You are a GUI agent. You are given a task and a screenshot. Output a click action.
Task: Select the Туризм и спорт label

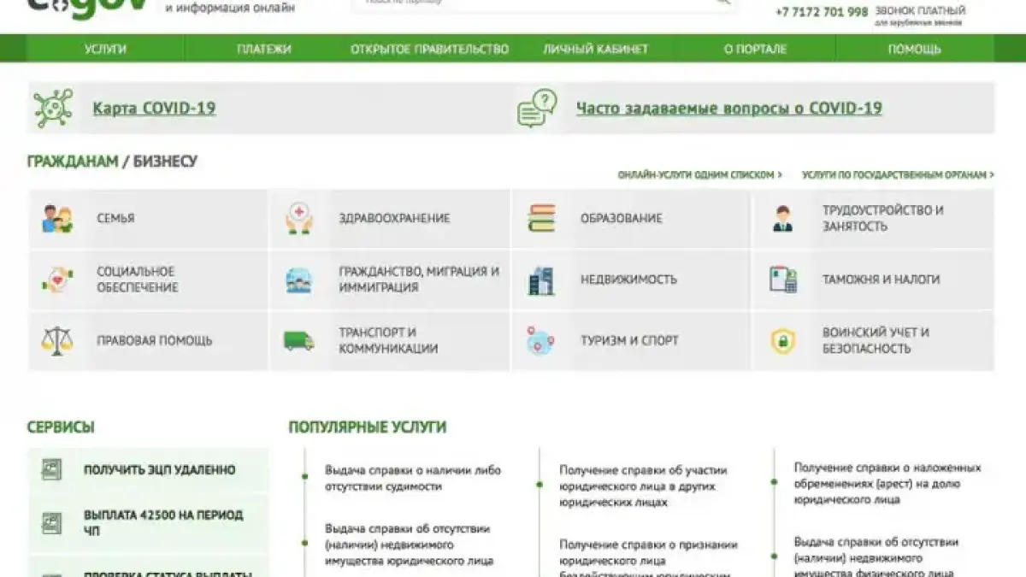pyautogui.click(x=629, y=341)
